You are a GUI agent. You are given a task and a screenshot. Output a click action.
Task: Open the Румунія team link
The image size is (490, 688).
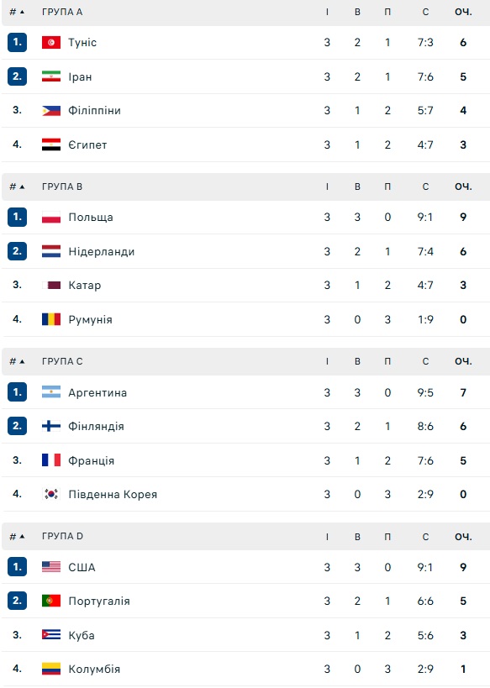(x=91, y=320)
